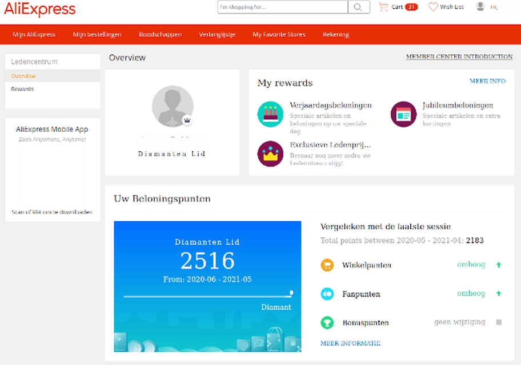Image resolution: width=521 pixels, height=365 pixels.
Task: Click the From: 2020-06 - 2021-05 date range
Action: point(207,279)
